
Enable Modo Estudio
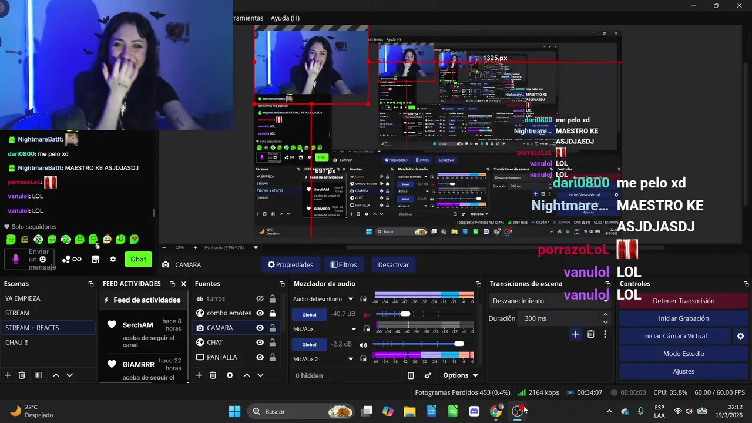(x=684, y=354)
